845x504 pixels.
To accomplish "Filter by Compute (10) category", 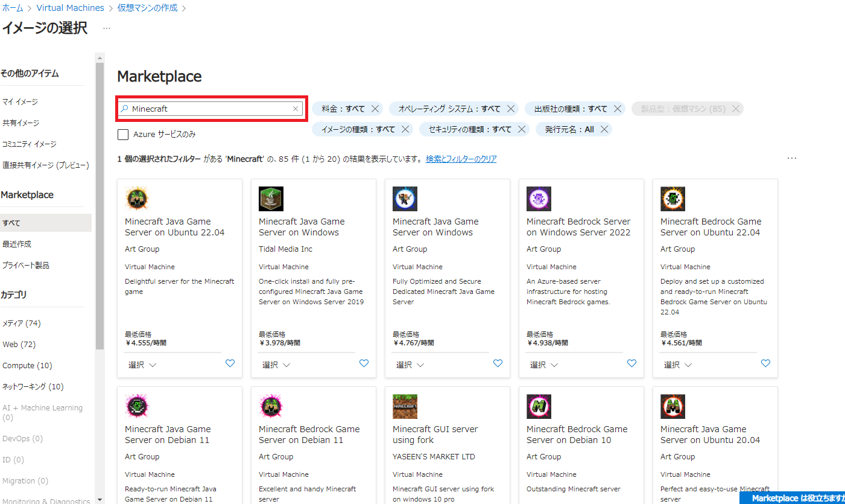I will [x=27, y=365].
